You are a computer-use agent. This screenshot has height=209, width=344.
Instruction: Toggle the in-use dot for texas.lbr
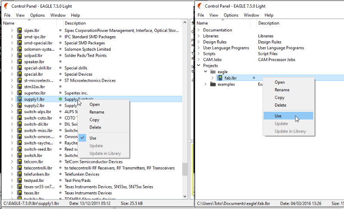[60, 193]
